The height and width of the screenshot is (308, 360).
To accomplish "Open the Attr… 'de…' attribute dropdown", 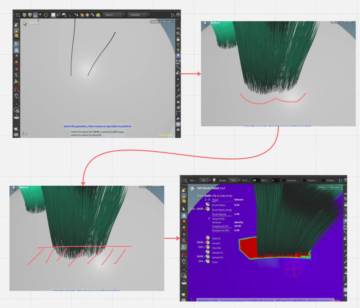I will coord(205,180).
